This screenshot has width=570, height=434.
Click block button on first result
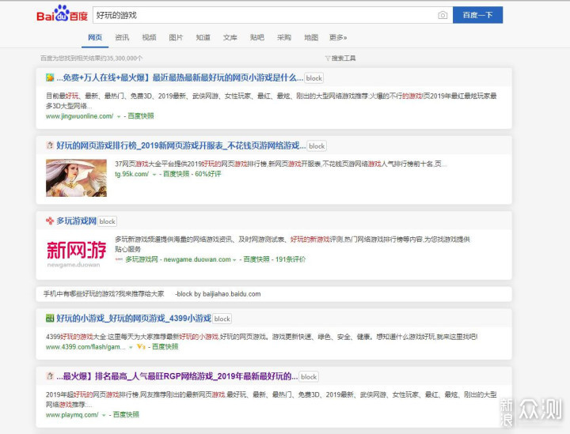pos(313,78)
